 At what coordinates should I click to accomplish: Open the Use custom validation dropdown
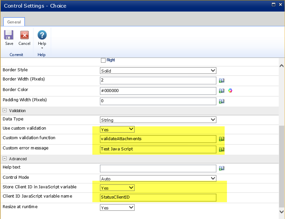point(131,129)
